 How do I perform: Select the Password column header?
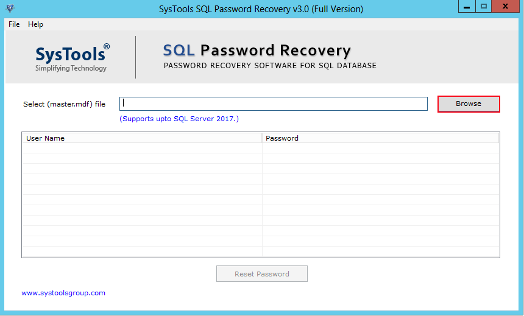coord(381,138)
